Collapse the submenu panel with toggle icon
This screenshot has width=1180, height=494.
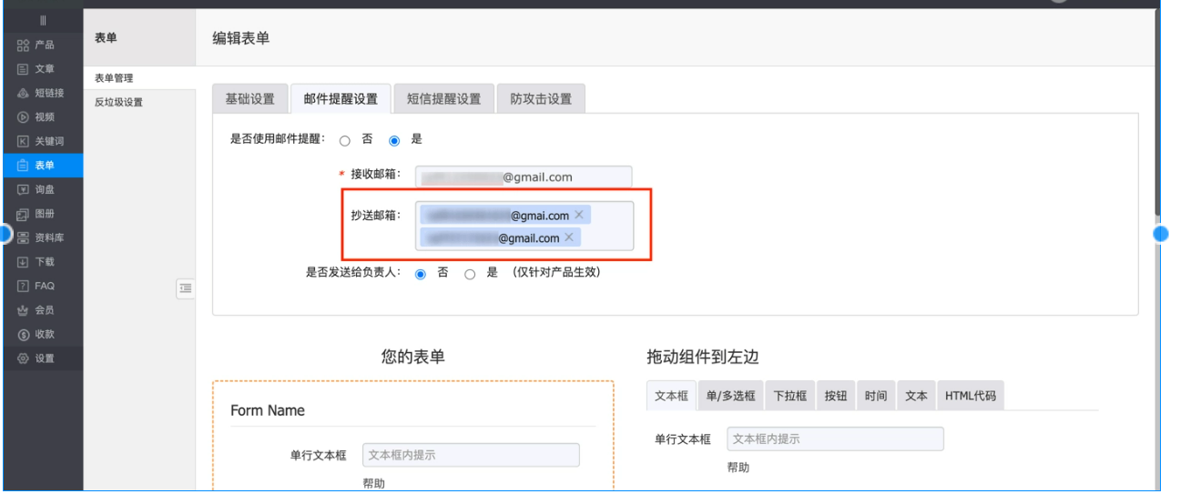point(185,288)
